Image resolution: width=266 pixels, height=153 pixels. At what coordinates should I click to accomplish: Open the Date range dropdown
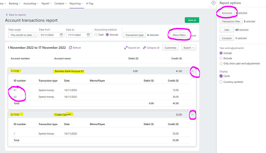click(22, 35)
